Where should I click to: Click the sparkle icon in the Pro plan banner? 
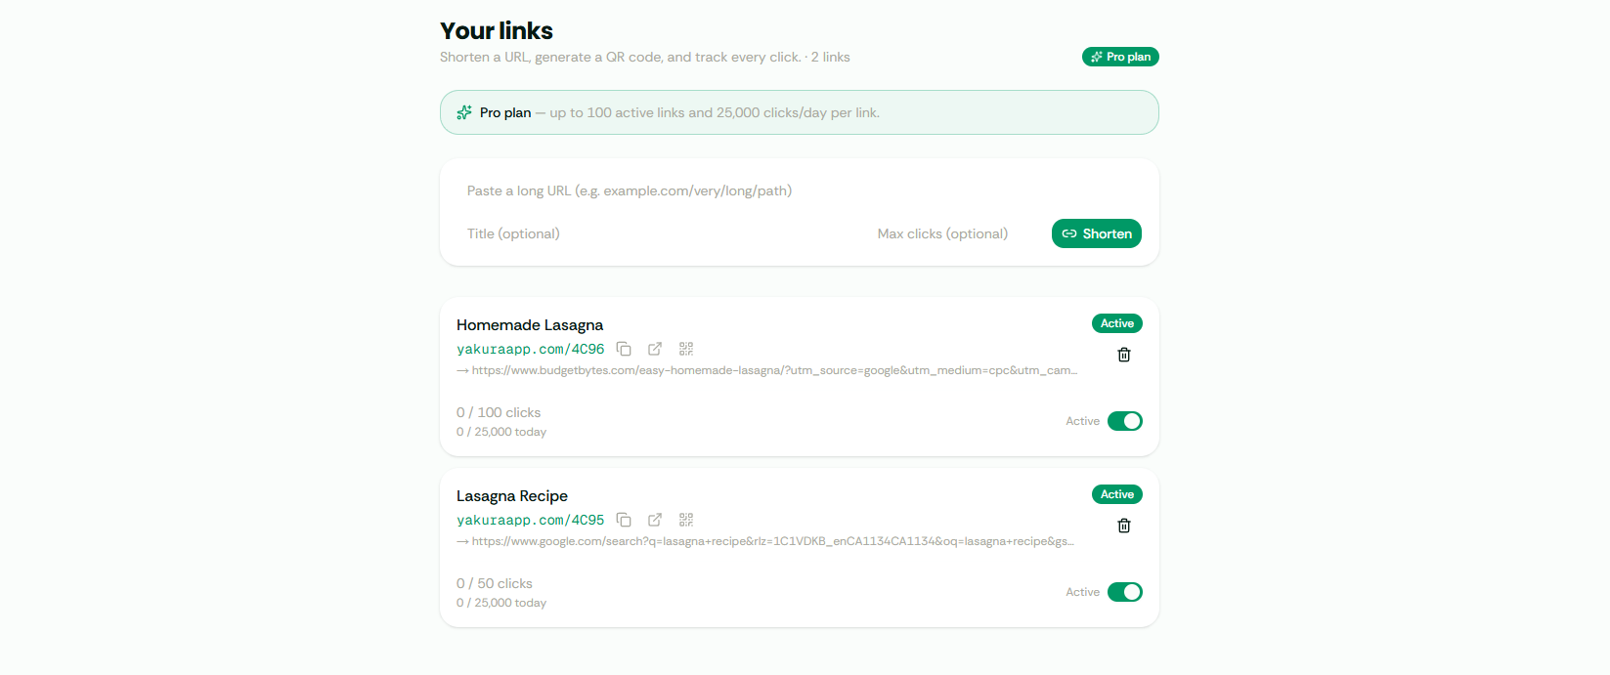pos(464,112)
